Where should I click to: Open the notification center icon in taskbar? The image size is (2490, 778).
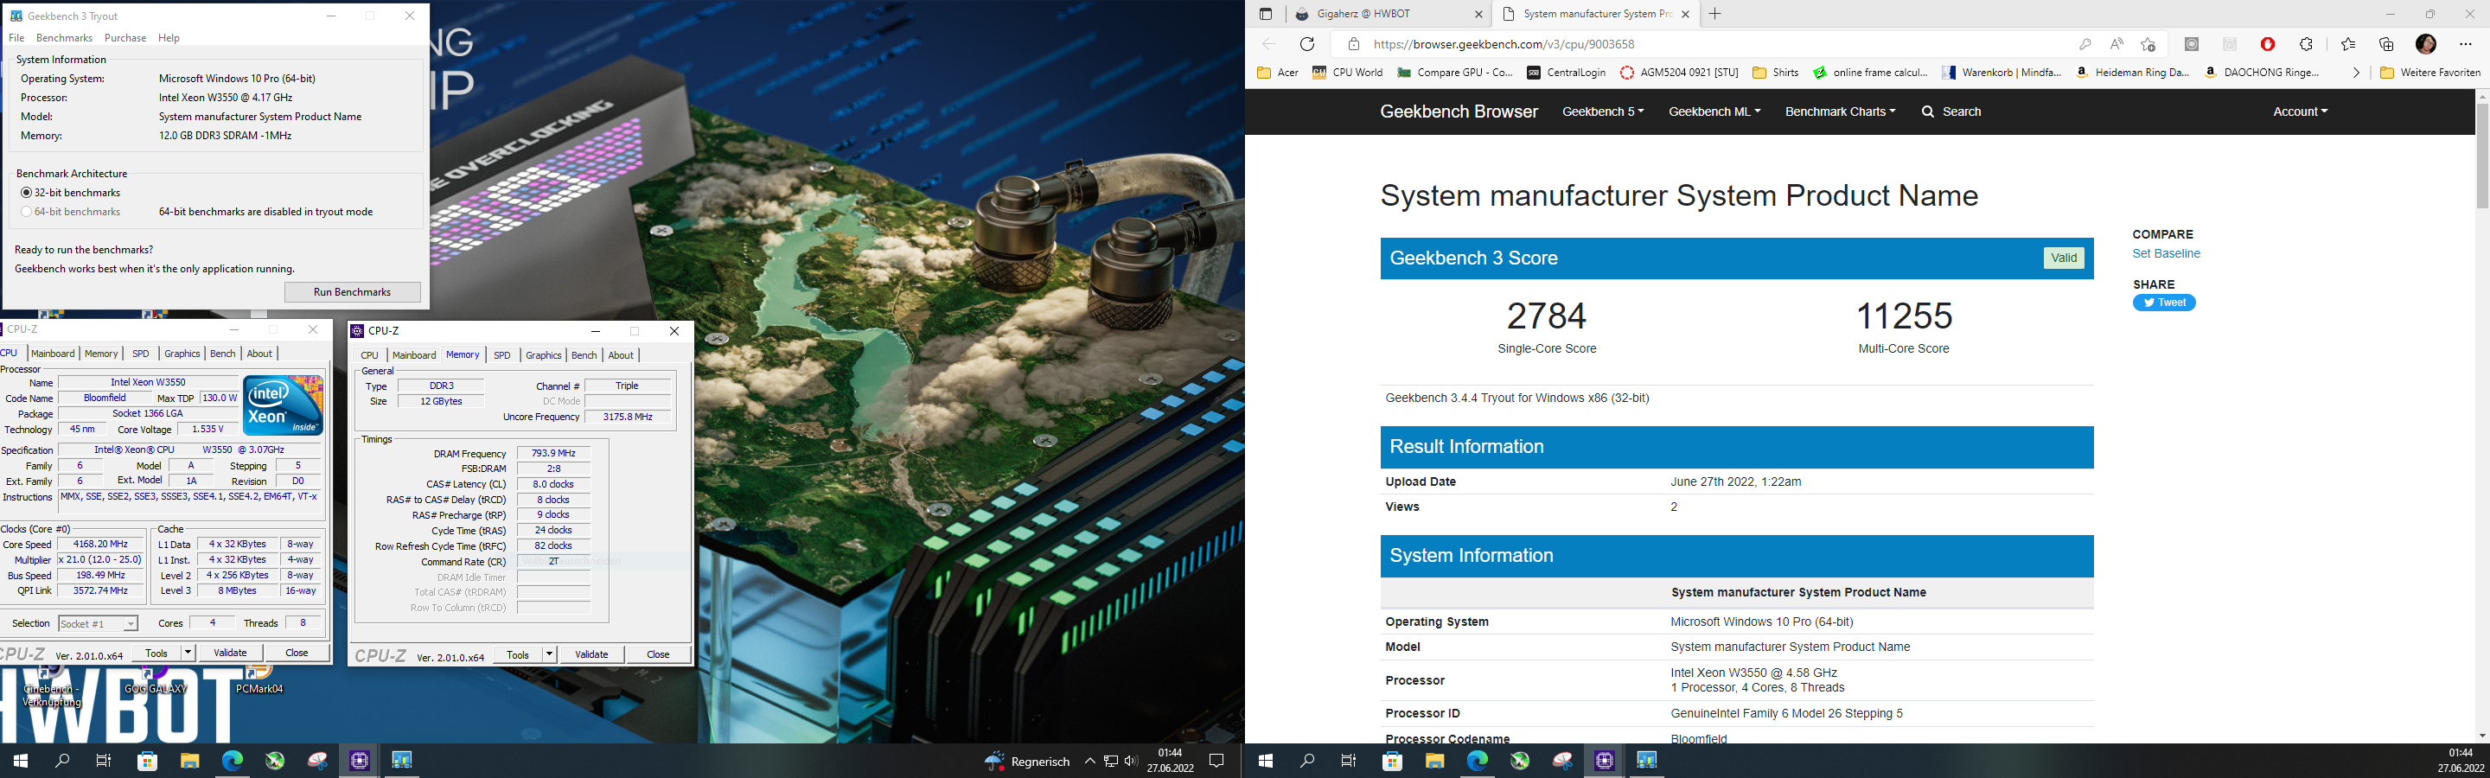[x=1217, y=762]
